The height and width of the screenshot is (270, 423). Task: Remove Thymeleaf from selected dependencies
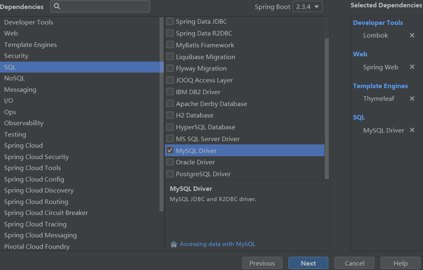pos(412,98)
